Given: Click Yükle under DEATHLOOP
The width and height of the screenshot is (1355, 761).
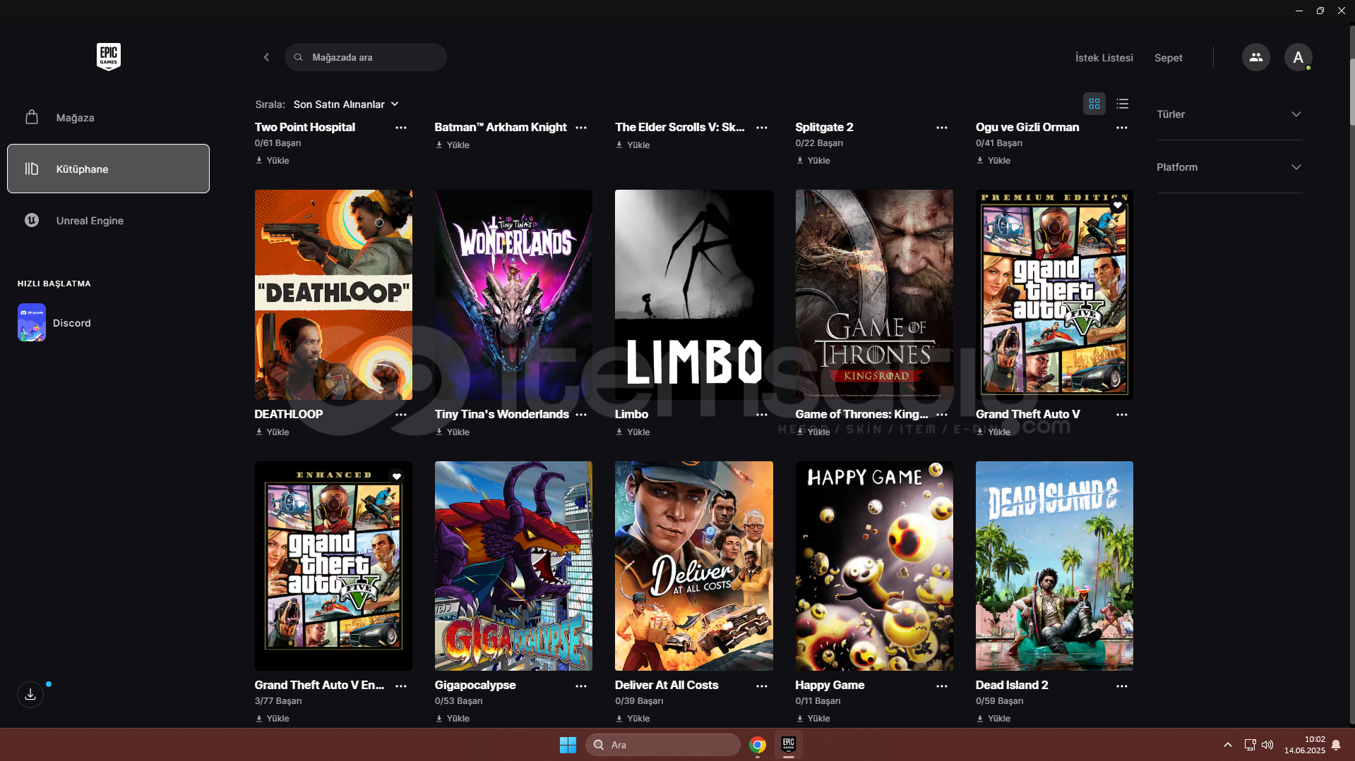Looking at the screenshot, I should tap(273, 432).
